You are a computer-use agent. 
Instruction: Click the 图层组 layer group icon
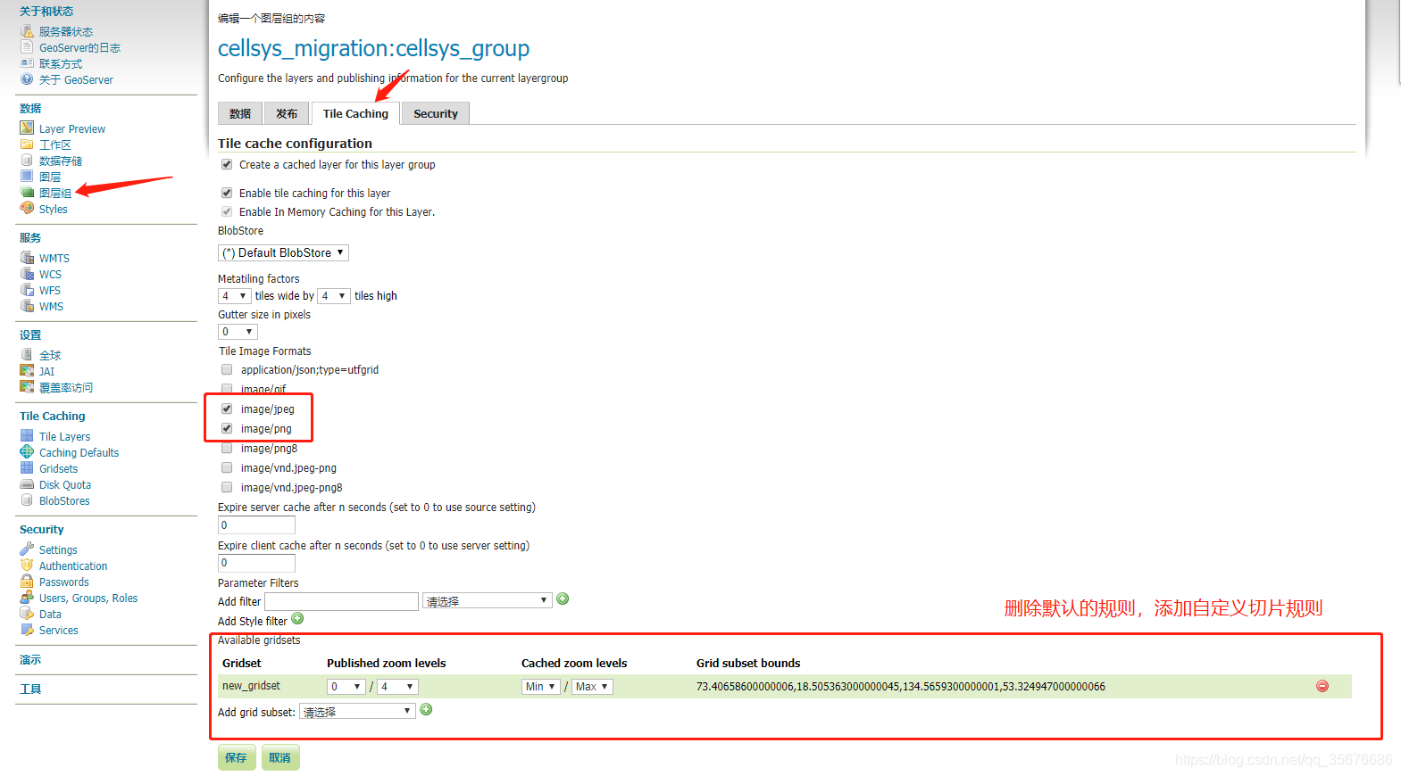(27, 193)
